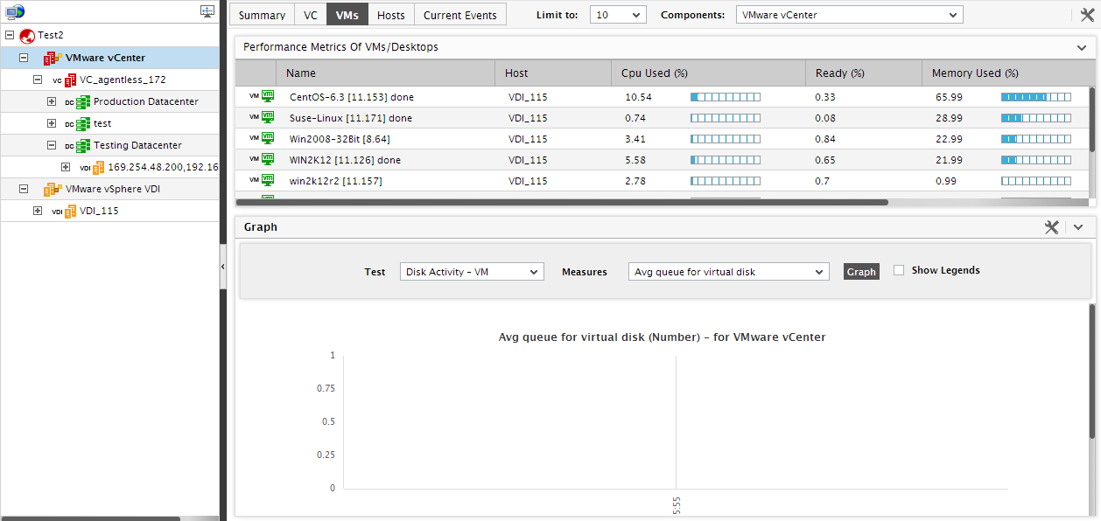Click the Graph button
This screenshot has height=521, width=1101.
861,272
